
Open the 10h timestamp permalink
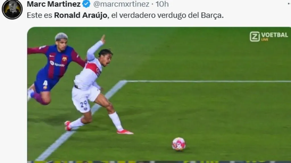[162, 4]
